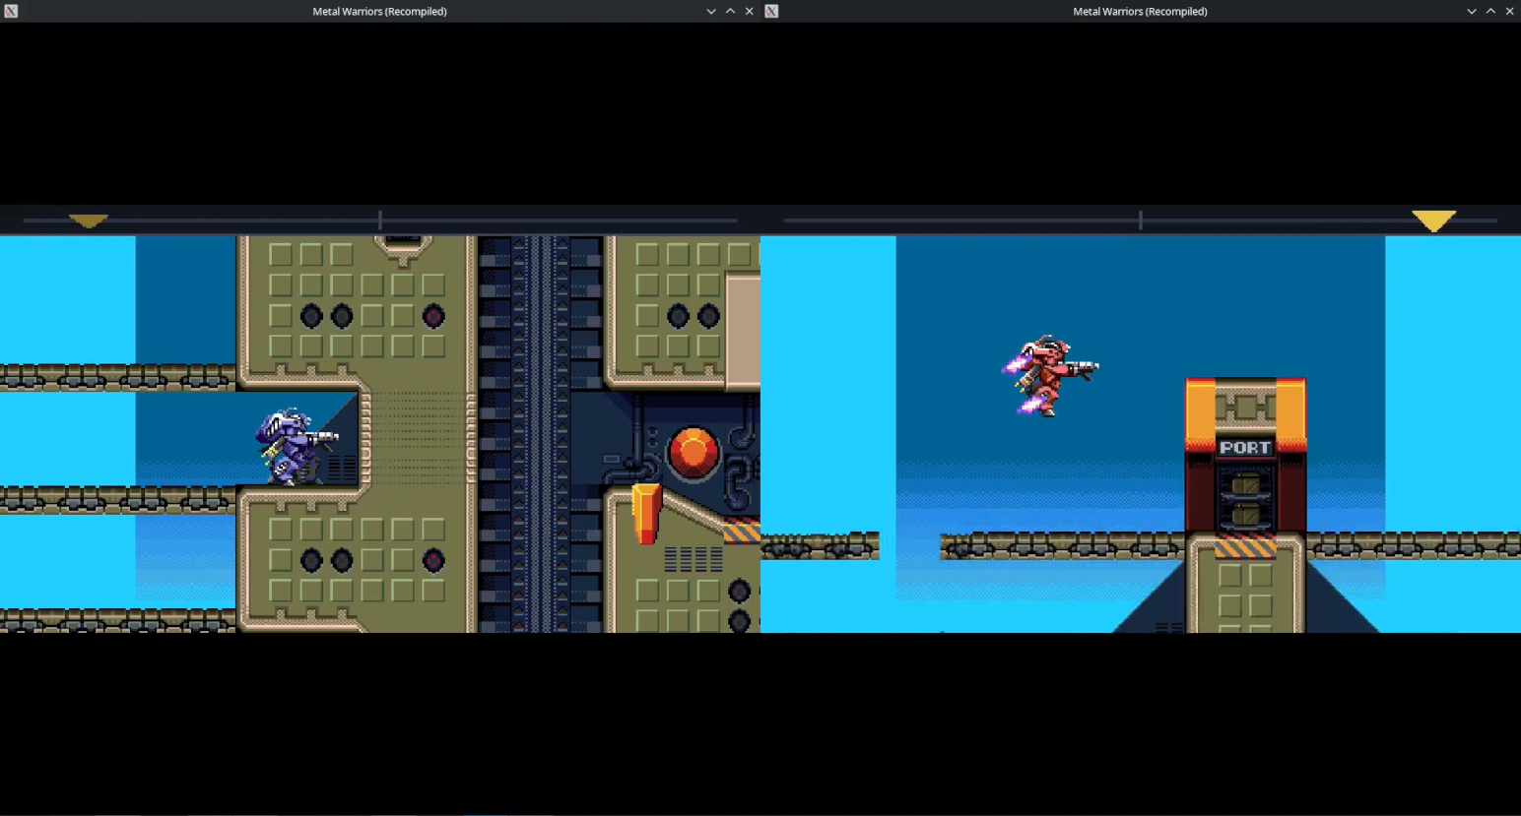This screenshot has width=1521, height=816.
Task: Maximize the left Metal Warriors window
Action: (x=730, y=11)
